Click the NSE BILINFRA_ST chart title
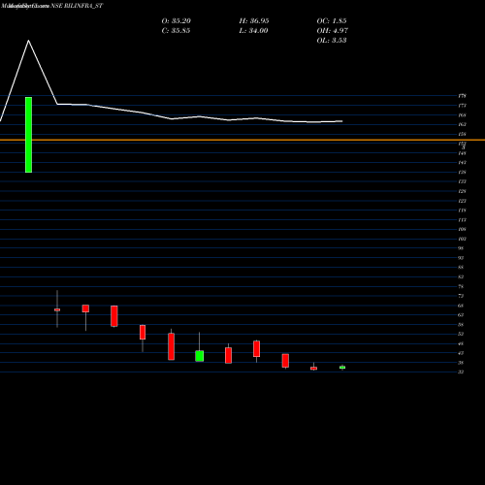 click(x=77, y=6)
